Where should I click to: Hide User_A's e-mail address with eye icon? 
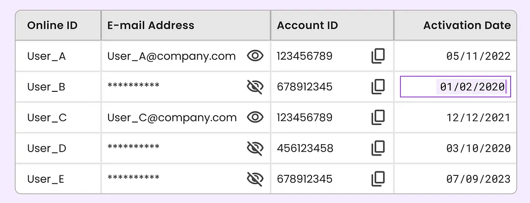point(255,56)
